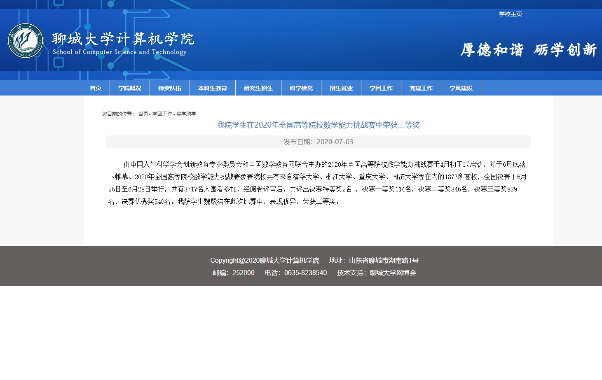
Task: Click the article title about 数学能力挑战赛
Action: point(318,125)
